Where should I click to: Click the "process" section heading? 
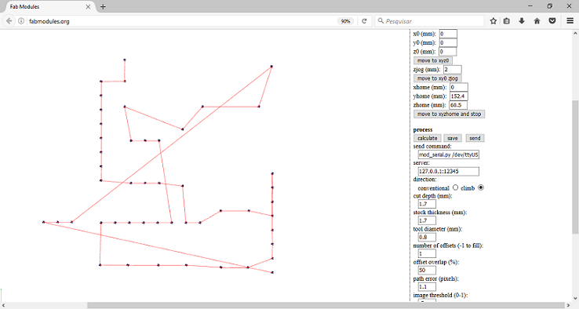pos(423,129)
